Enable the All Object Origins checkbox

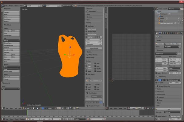pyautogui.click(x=86, y=31)
